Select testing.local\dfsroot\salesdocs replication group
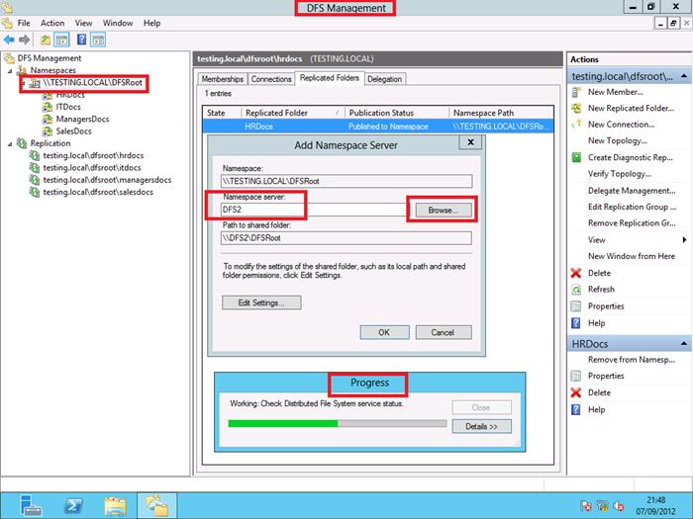Image resolution: width=693 pixels, height=519 pixels. point(98,192)
